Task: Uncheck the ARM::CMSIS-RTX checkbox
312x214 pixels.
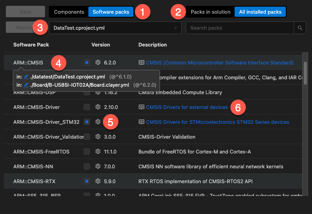Action: tap(87, 181)
